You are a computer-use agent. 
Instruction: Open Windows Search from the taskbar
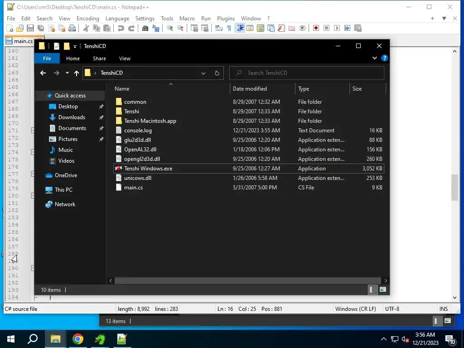point(33,339)
